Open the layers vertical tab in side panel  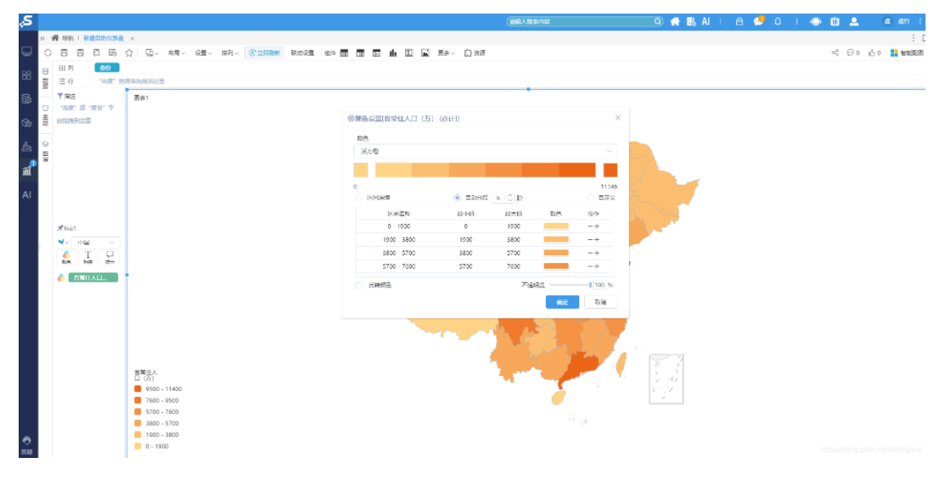tap(46, 152)
